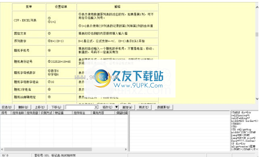Image resolution: width=260 pixels, height=157 pixels.
Task: Click the 序号 column header
Action: 6,113
